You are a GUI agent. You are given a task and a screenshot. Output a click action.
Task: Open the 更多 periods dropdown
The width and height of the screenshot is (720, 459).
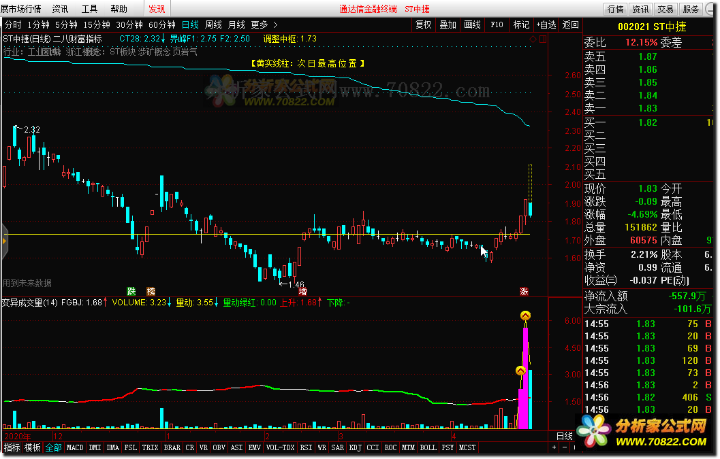260,24
